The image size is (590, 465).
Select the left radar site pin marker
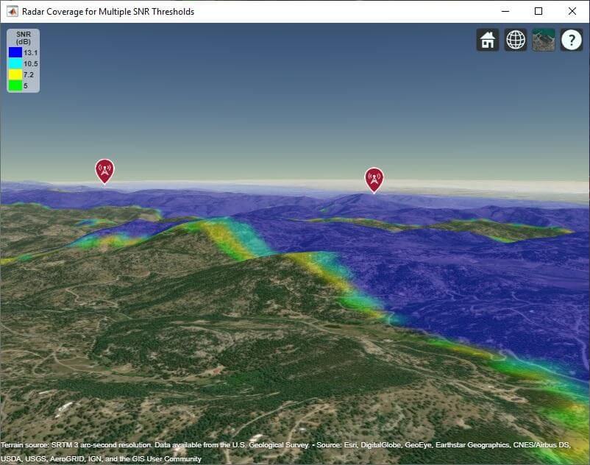[x=104, y=169]
